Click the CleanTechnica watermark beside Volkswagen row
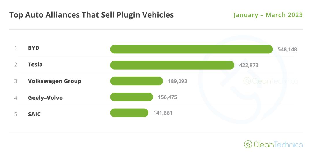 tap(271, 81)
